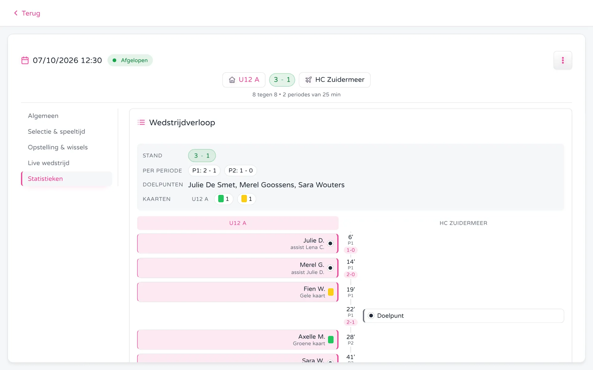
Task: Click the green card count badge
Action: (224, 199)
